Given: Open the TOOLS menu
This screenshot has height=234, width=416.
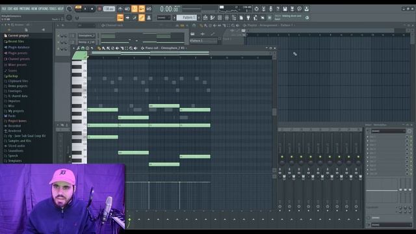Looking at the screenshot, I should tap(53, 8).
